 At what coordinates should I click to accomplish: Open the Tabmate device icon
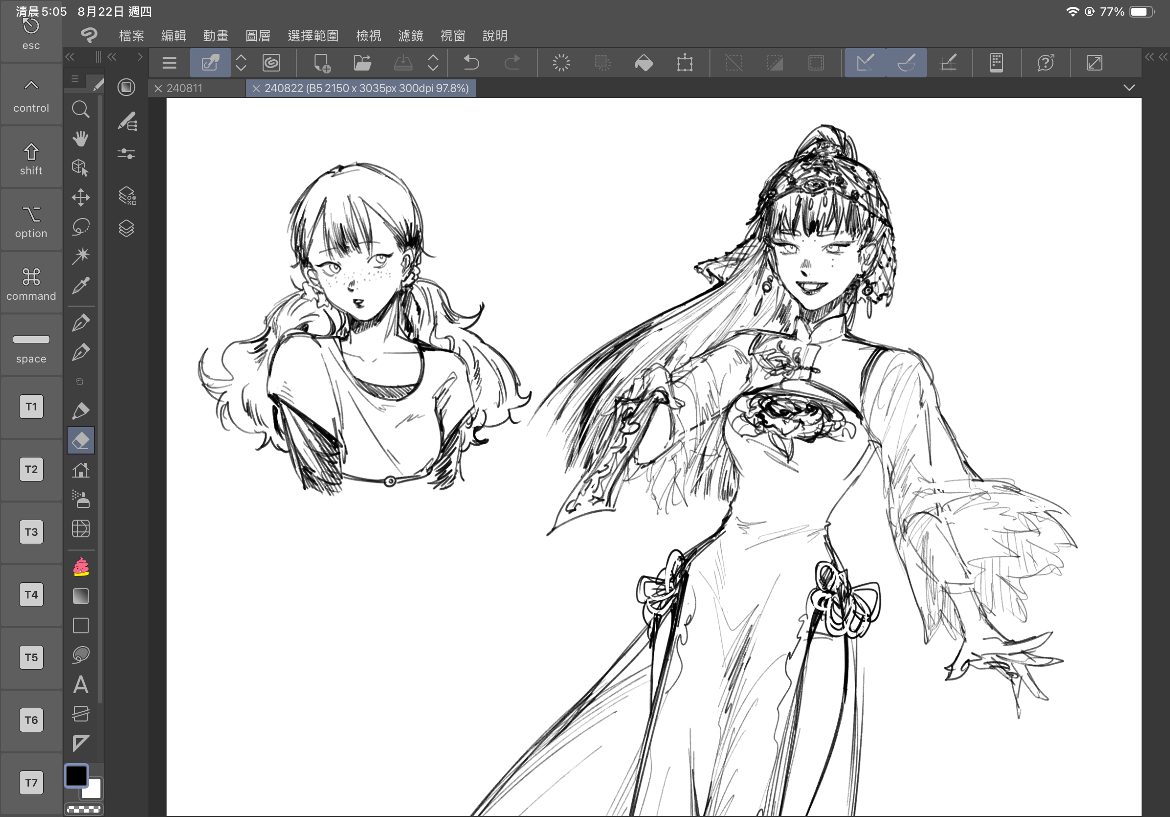[x=997, y=63]
